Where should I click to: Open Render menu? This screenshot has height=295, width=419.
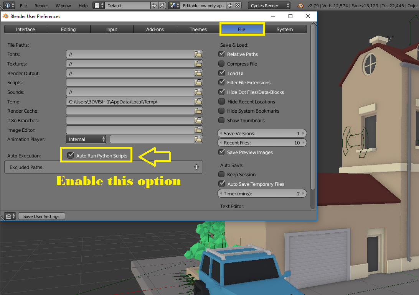click(x=41, y=5)
